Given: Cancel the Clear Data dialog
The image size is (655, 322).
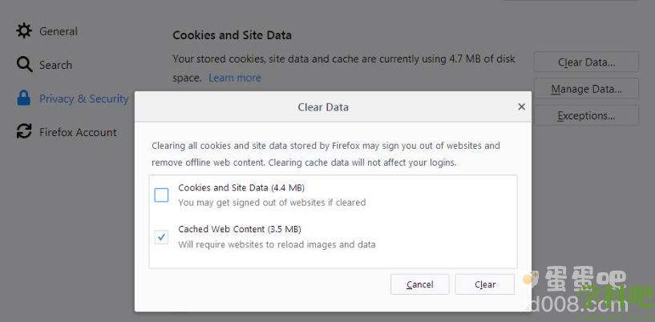Looking at the screenshot, I should [420, 284].
